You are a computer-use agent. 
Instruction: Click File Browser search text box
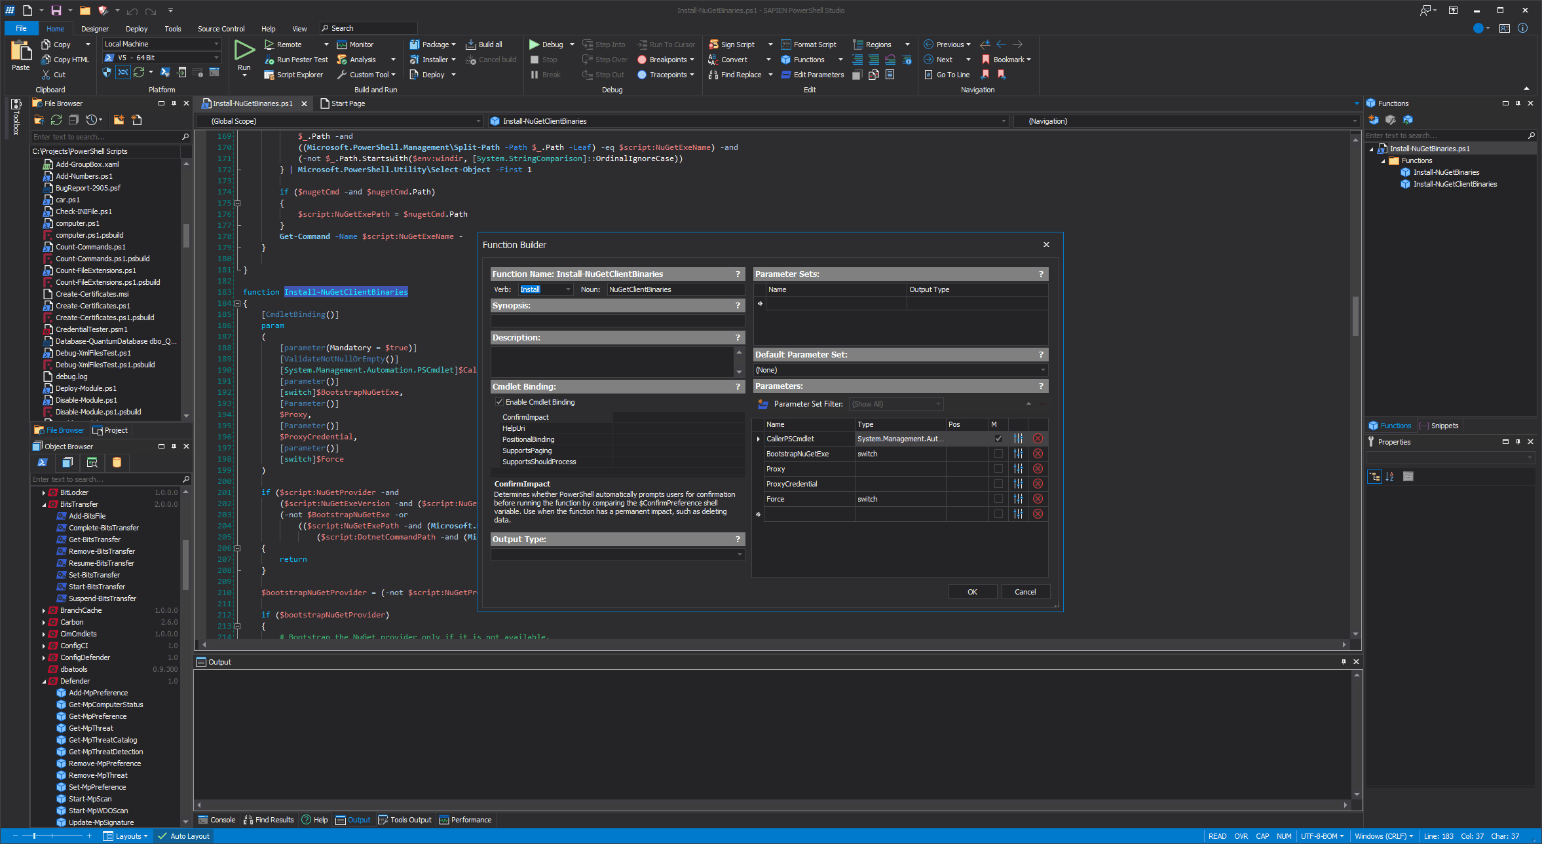point(106,137)
